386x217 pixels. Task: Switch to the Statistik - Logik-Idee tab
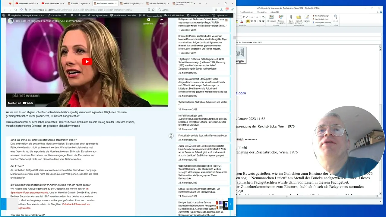click(131, 3)
